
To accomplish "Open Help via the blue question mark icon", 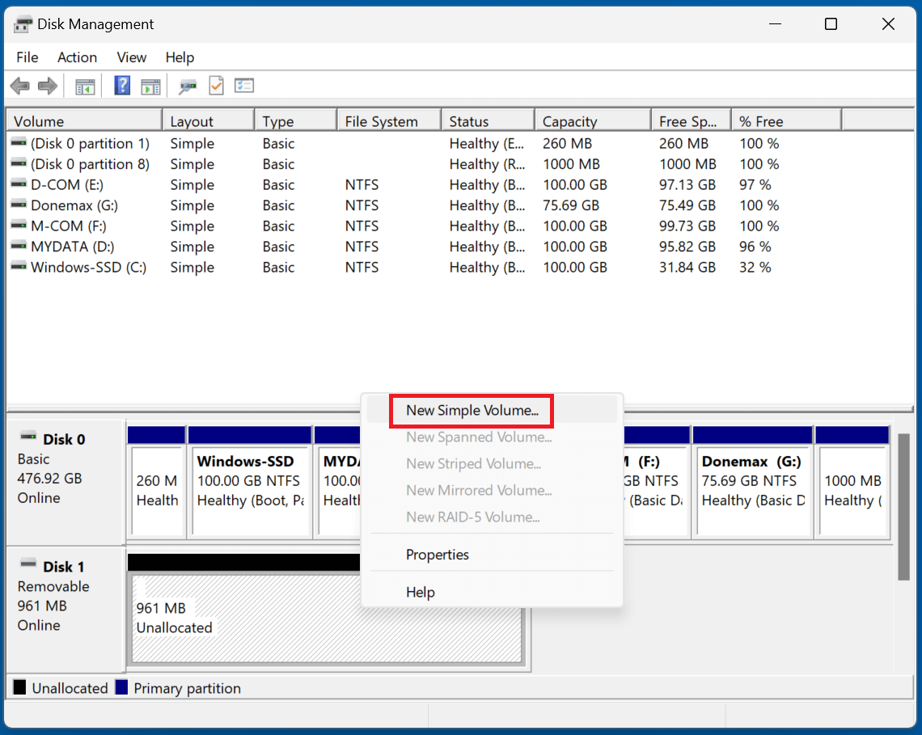I will (x=121, y=85).
